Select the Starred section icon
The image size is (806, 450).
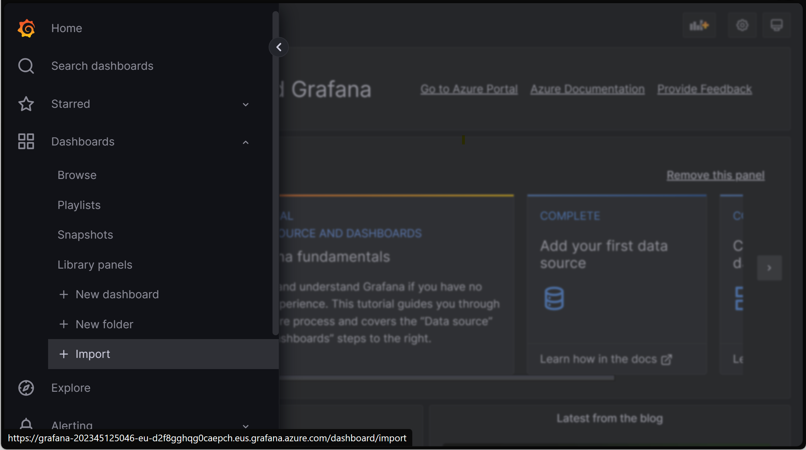coord(26,104)
